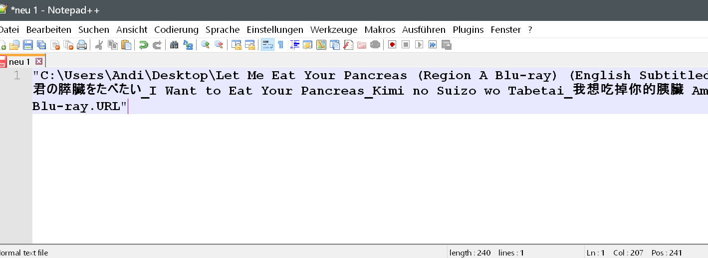Paste from clipboard icon
This screenshot has height=258, width=708.
(x=126, y=45)
